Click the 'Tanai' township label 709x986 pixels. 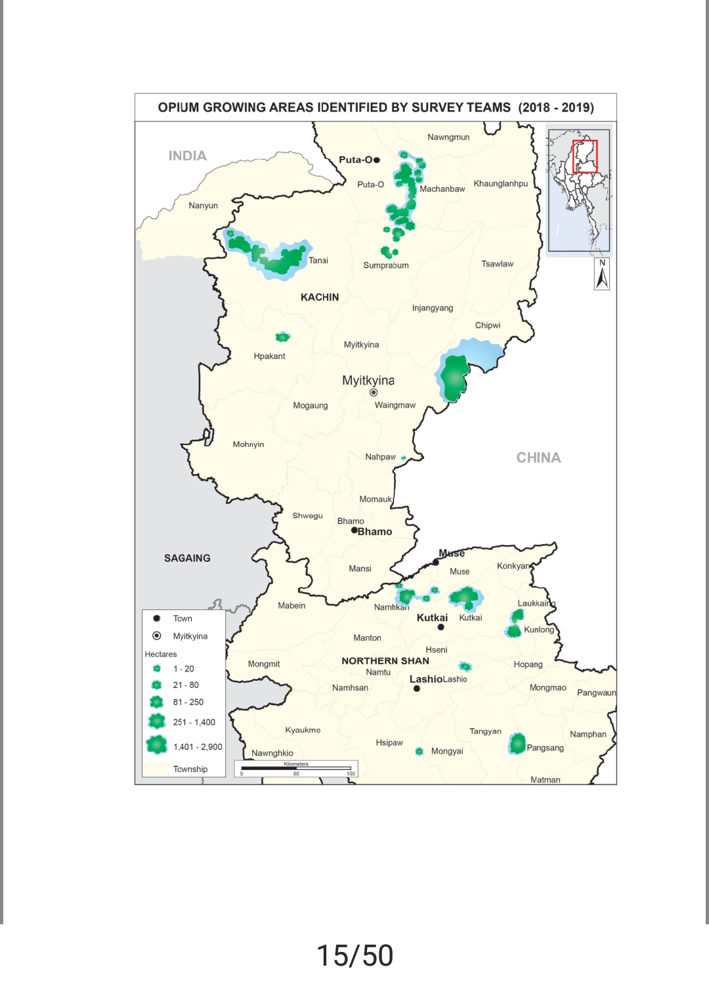[318, 261]
